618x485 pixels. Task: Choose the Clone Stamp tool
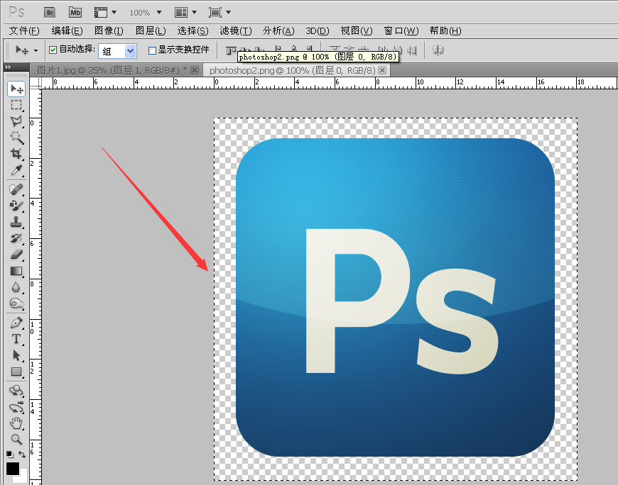click(16, 222)
